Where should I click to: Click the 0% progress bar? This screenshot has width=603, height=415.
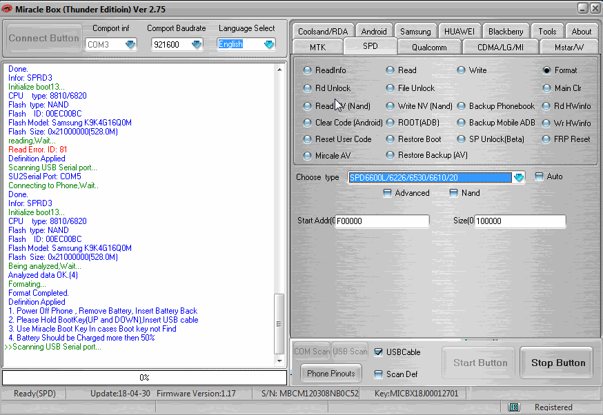click(145, 378)
